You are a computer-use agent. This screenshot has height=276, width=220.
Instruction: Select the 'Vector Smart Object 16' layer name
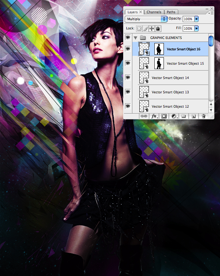click(183, 49)
